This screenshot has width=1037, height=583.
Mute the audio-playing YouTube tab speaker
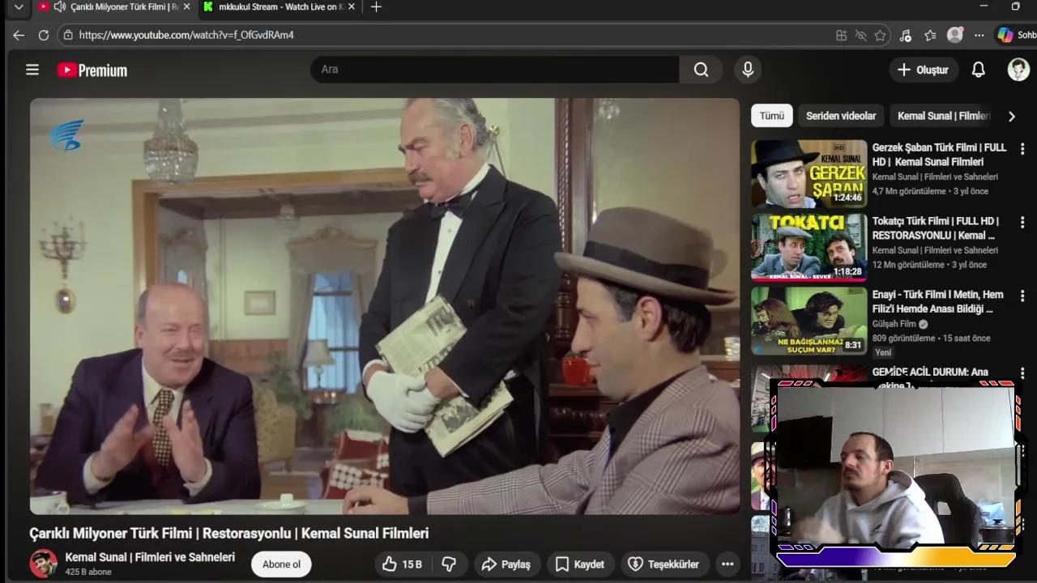pyautogui.click(x=60, y=6)
